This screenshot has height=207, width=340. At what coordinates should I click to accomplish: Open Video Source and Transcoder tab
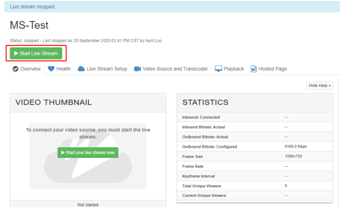(x=171, y=69)
